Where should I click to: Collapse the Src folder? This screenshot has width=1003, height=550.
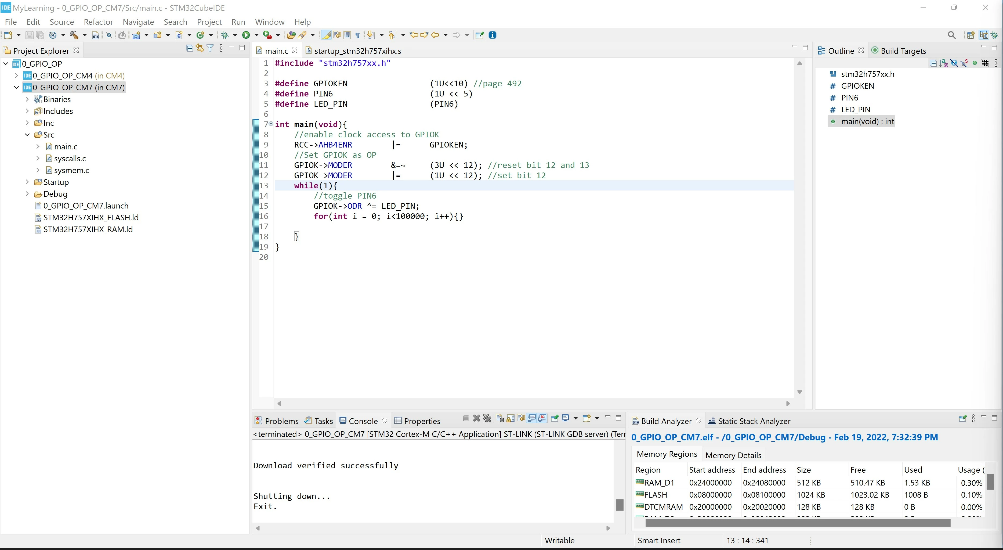pyautogui.click(x=27, y=135)
